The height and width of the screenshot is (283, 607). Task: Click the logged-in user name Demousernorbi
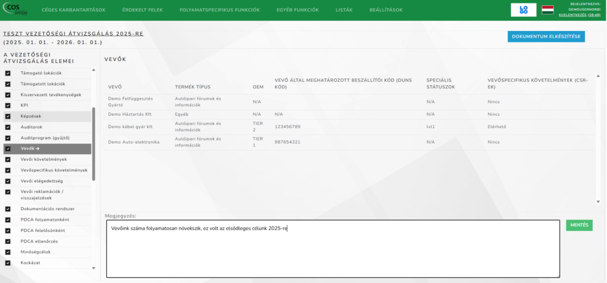click(584, 9)
